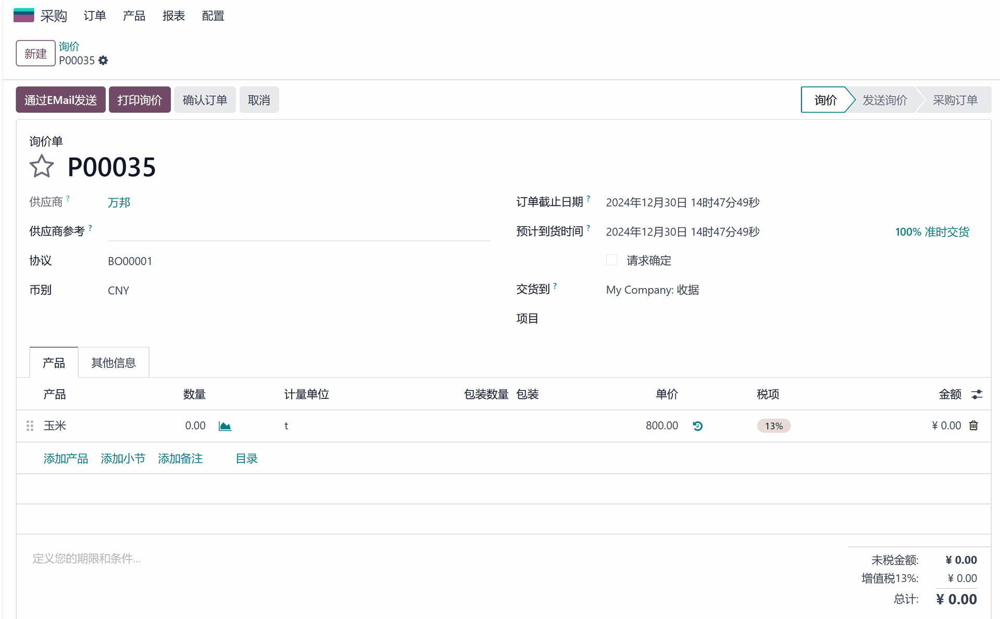1000x619 pixels.
Task: Click the unit price 800.00 cell
Action: (661, 425)
